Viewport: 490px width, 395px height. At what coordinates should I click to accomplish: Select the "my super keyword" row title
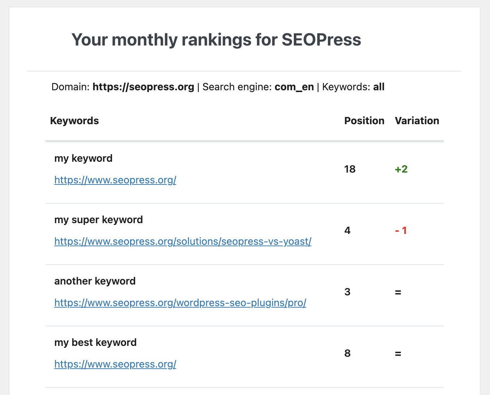[x=99, y=220]
